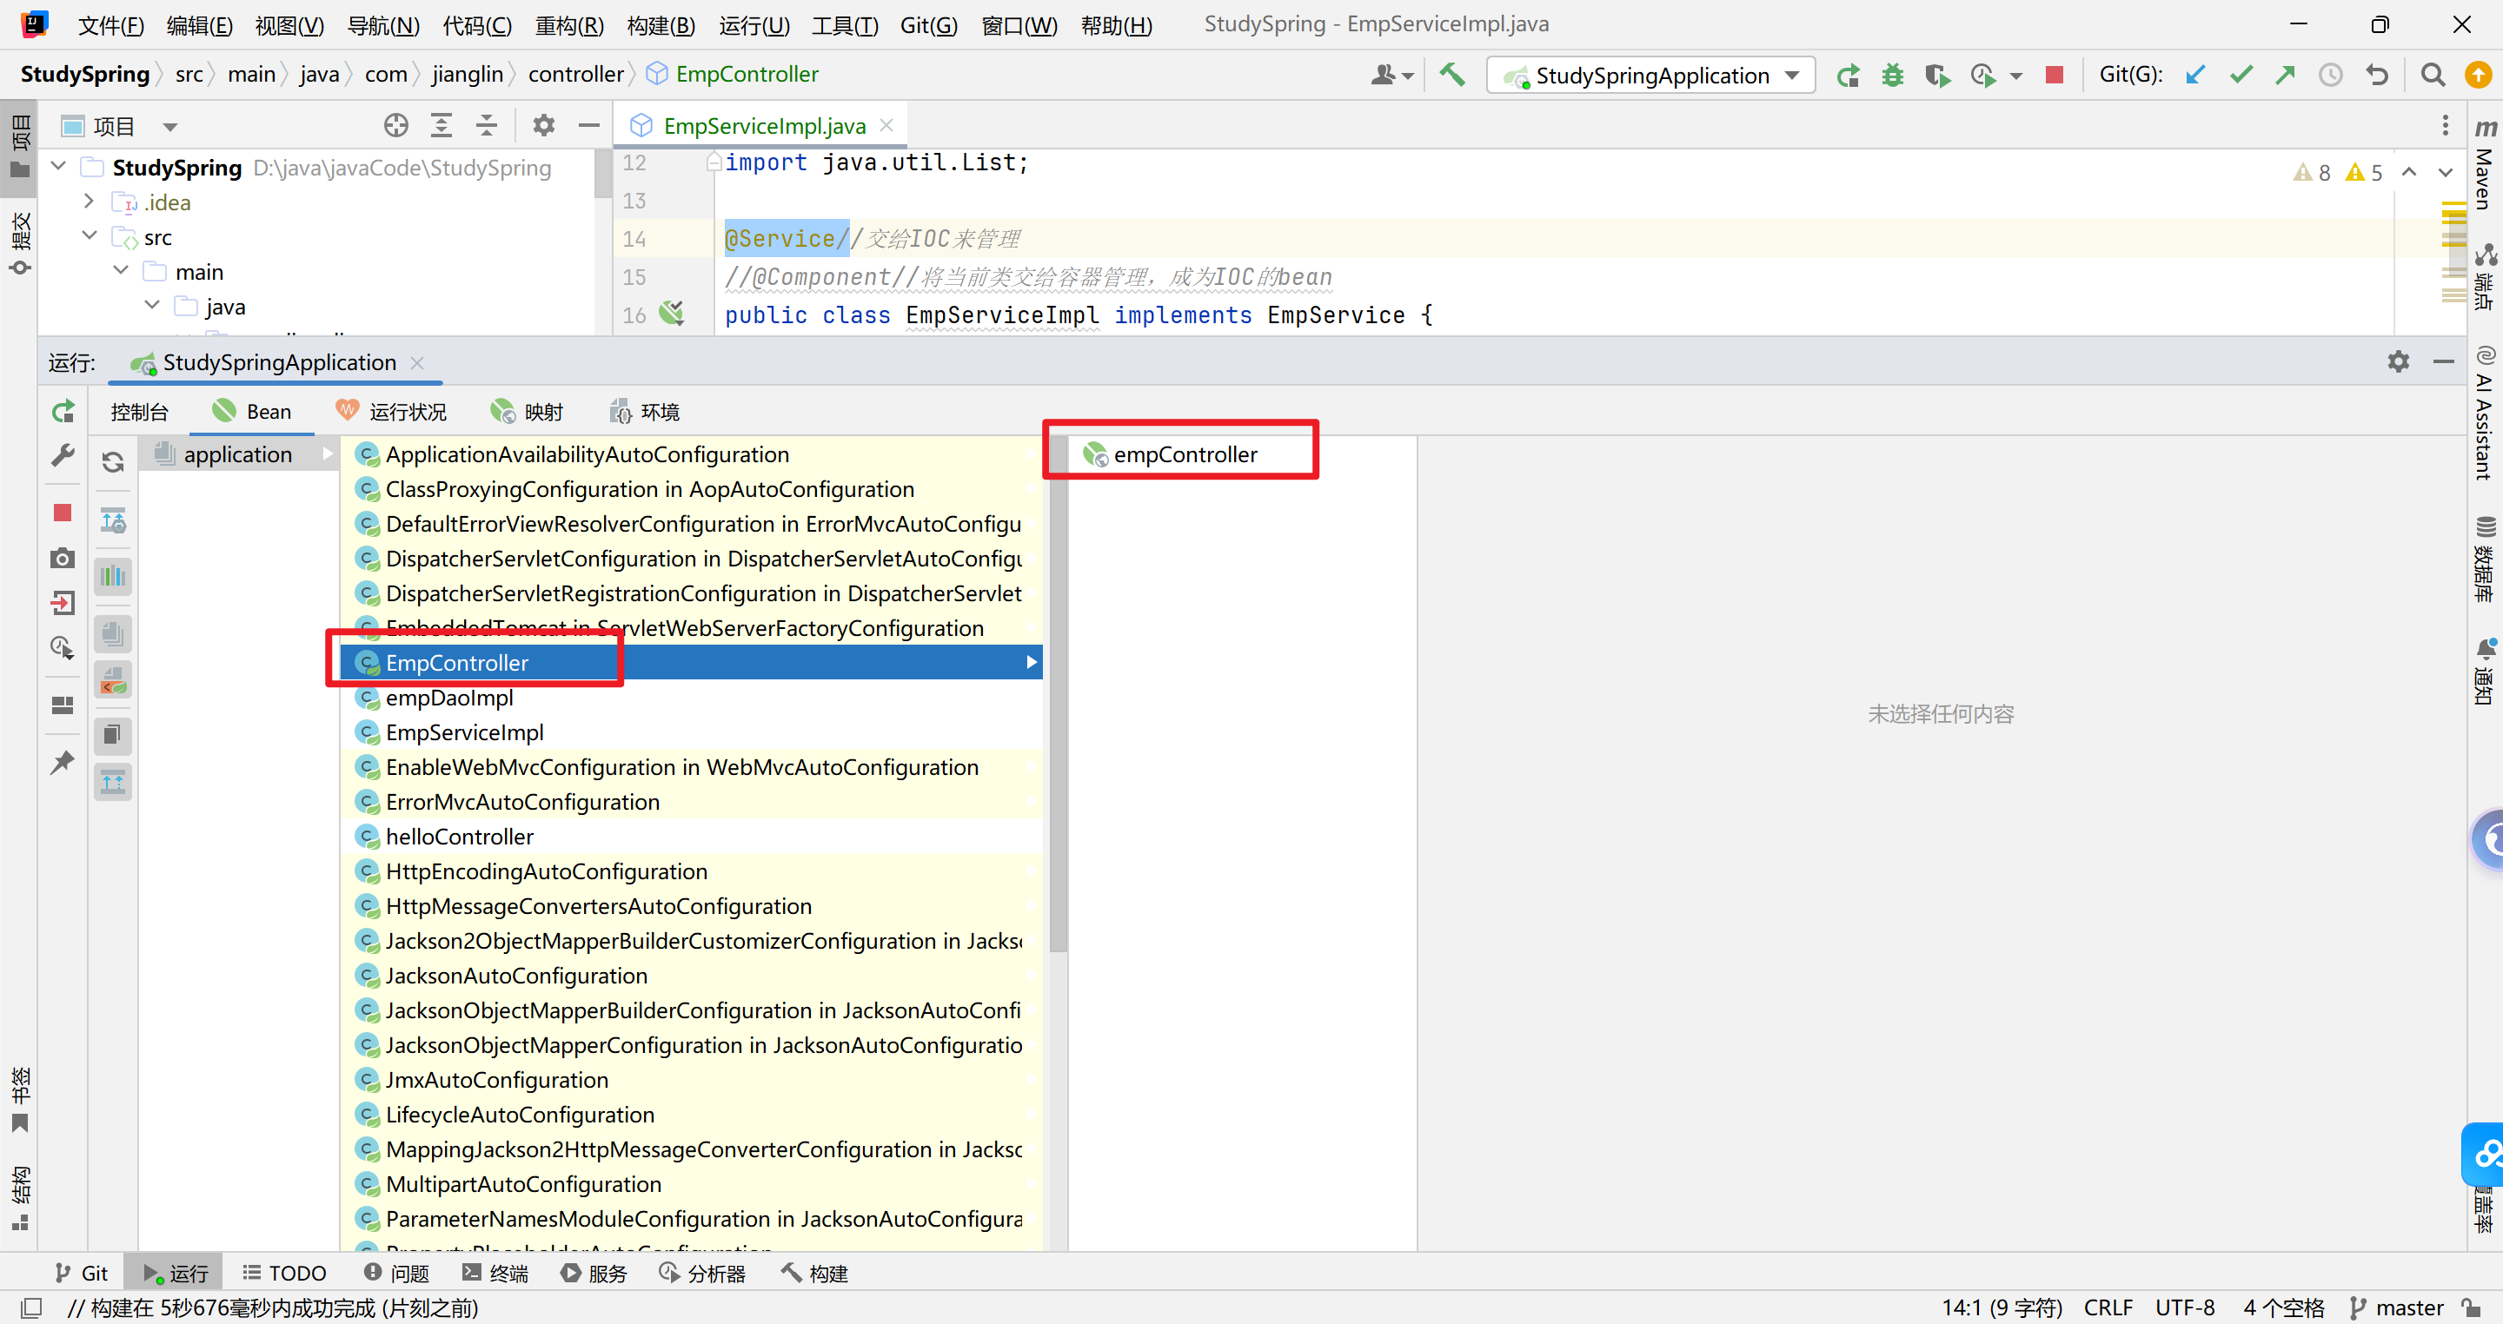Image resolution: width=2503 pixels, height=1324 pixels.
Task: Click Git update project arrow icon
Action: tap(2194, 75)
